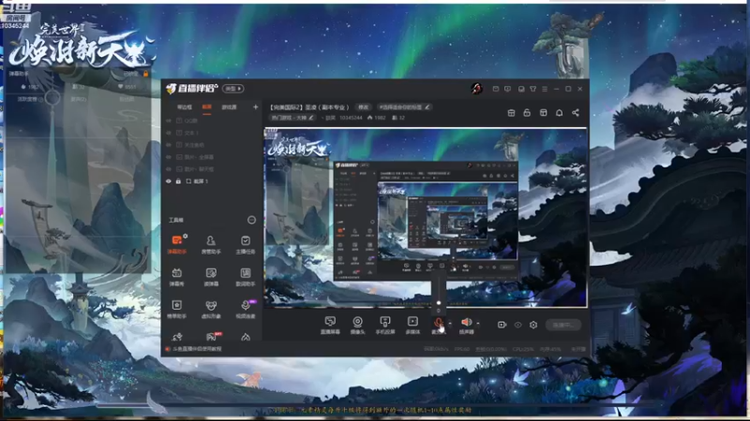Add 手机投屏 phone cast source
750x421 pixels.
pos(385,325)
